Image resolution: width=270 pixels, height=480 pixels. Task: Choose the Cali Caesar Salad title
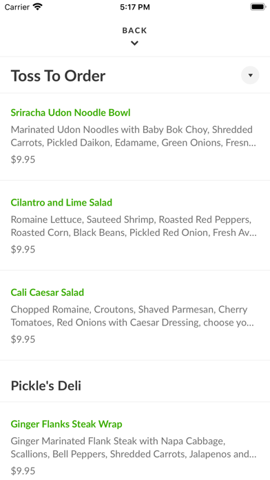48,292
